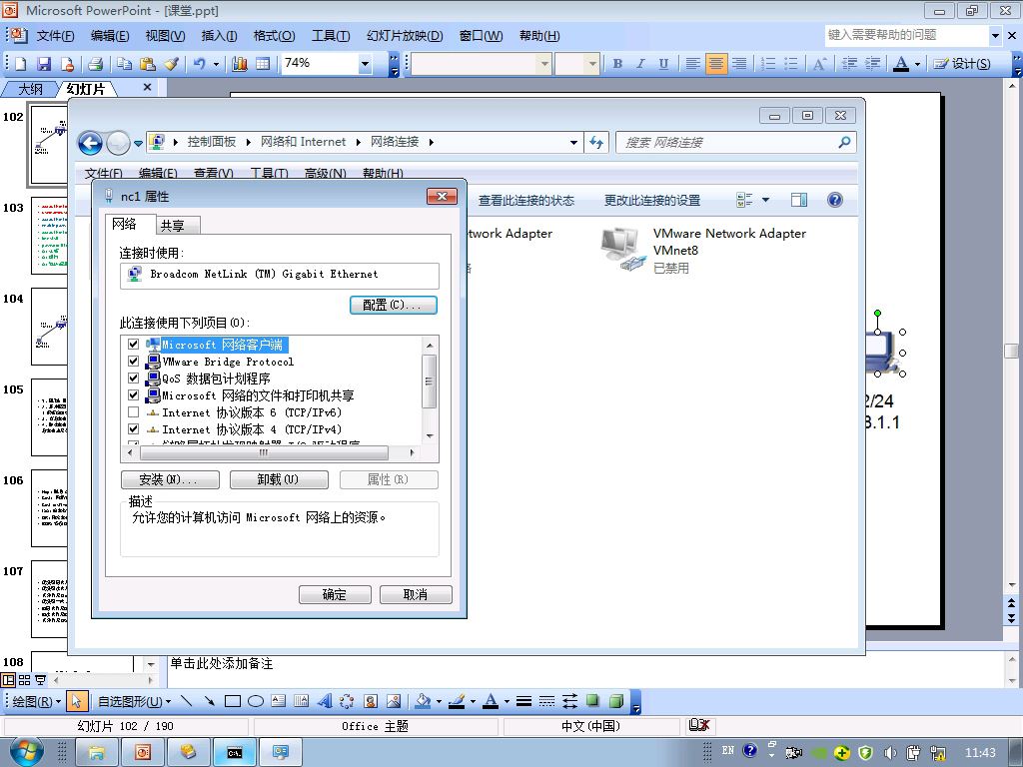The height and width of the screenshot is (767, 1023).
Task: Select the Line drawing tool
Action: 186,701
